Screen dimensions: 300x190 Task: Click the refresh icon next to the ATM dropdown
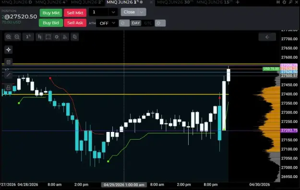(x=124, y=23)
